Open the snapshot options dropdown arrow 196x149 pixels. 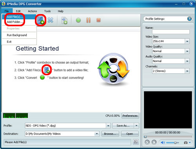(190, 143)
